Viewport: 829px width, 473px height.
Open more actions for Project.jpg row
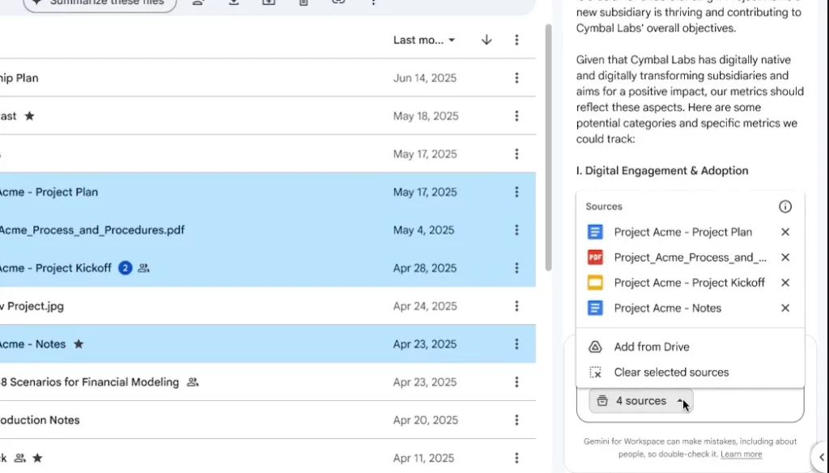[x=517, y=306]
